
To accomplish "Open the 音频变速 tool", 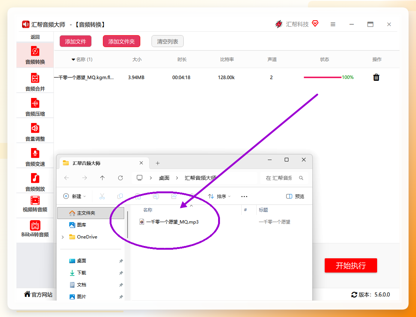I will click(35, 157).
